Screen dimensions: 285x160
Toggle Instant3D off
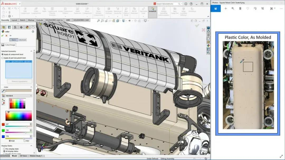coord(153,11)
